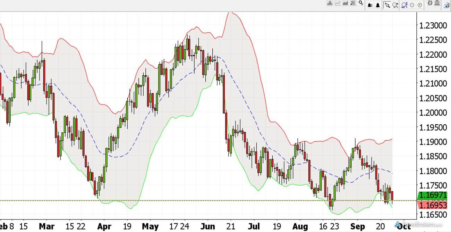Image resolution: width=451 pixels, height=232 pixels.
Task: Open dropdown menu at toolbar far right
Action: click(447, 5)
